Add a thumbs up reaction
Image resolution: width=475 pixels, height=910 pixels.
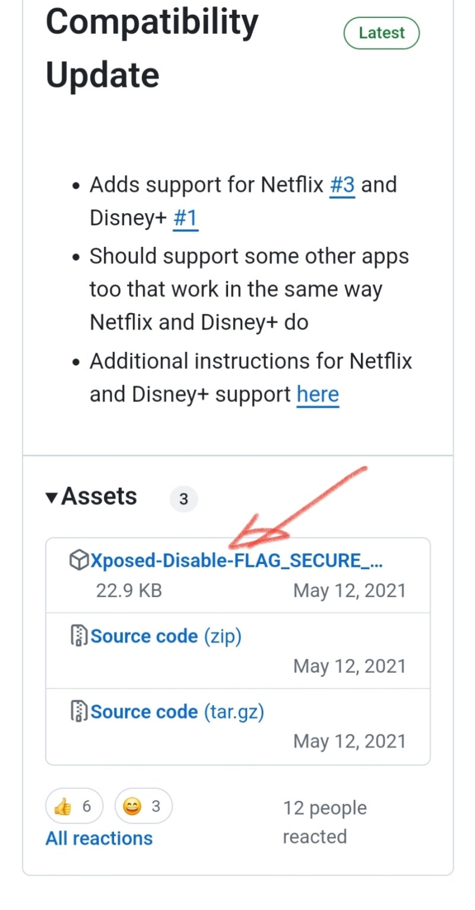(x=74, y=807)
